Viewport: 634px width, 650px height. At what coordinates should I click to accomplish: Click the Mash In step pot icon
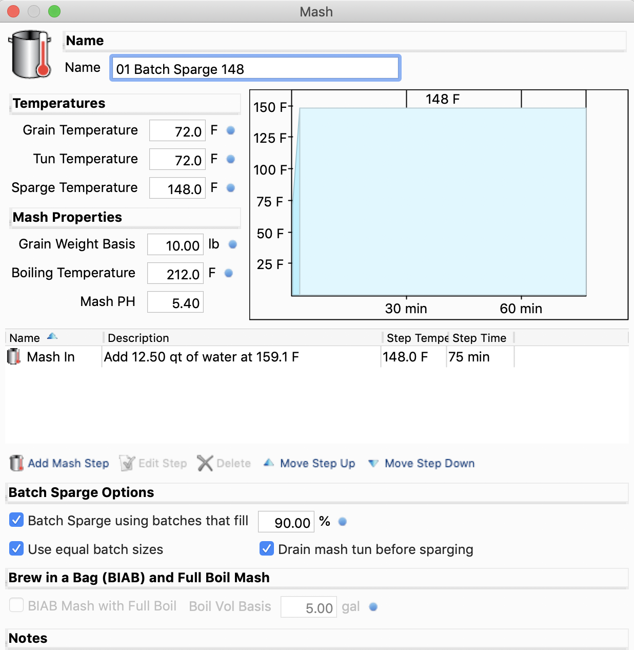(x=14, y=356)
